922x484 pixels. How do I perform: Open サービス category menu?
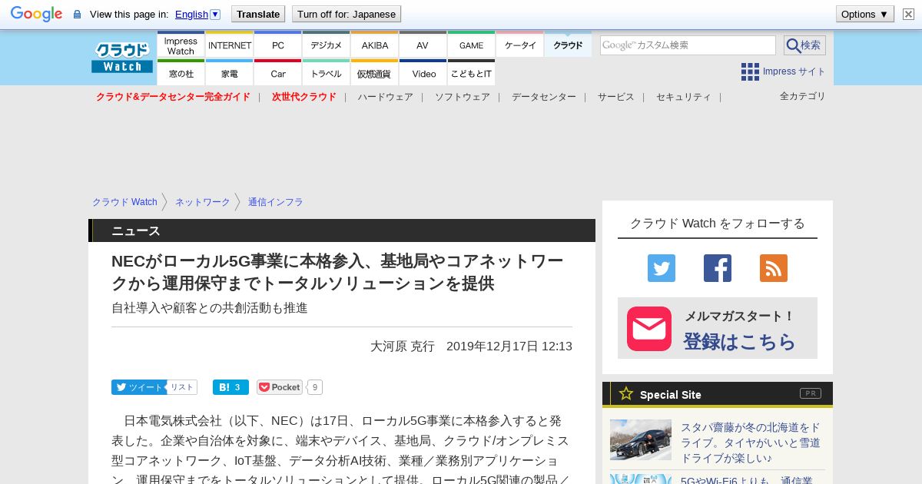pyautogui.click(x=616, y=97)
